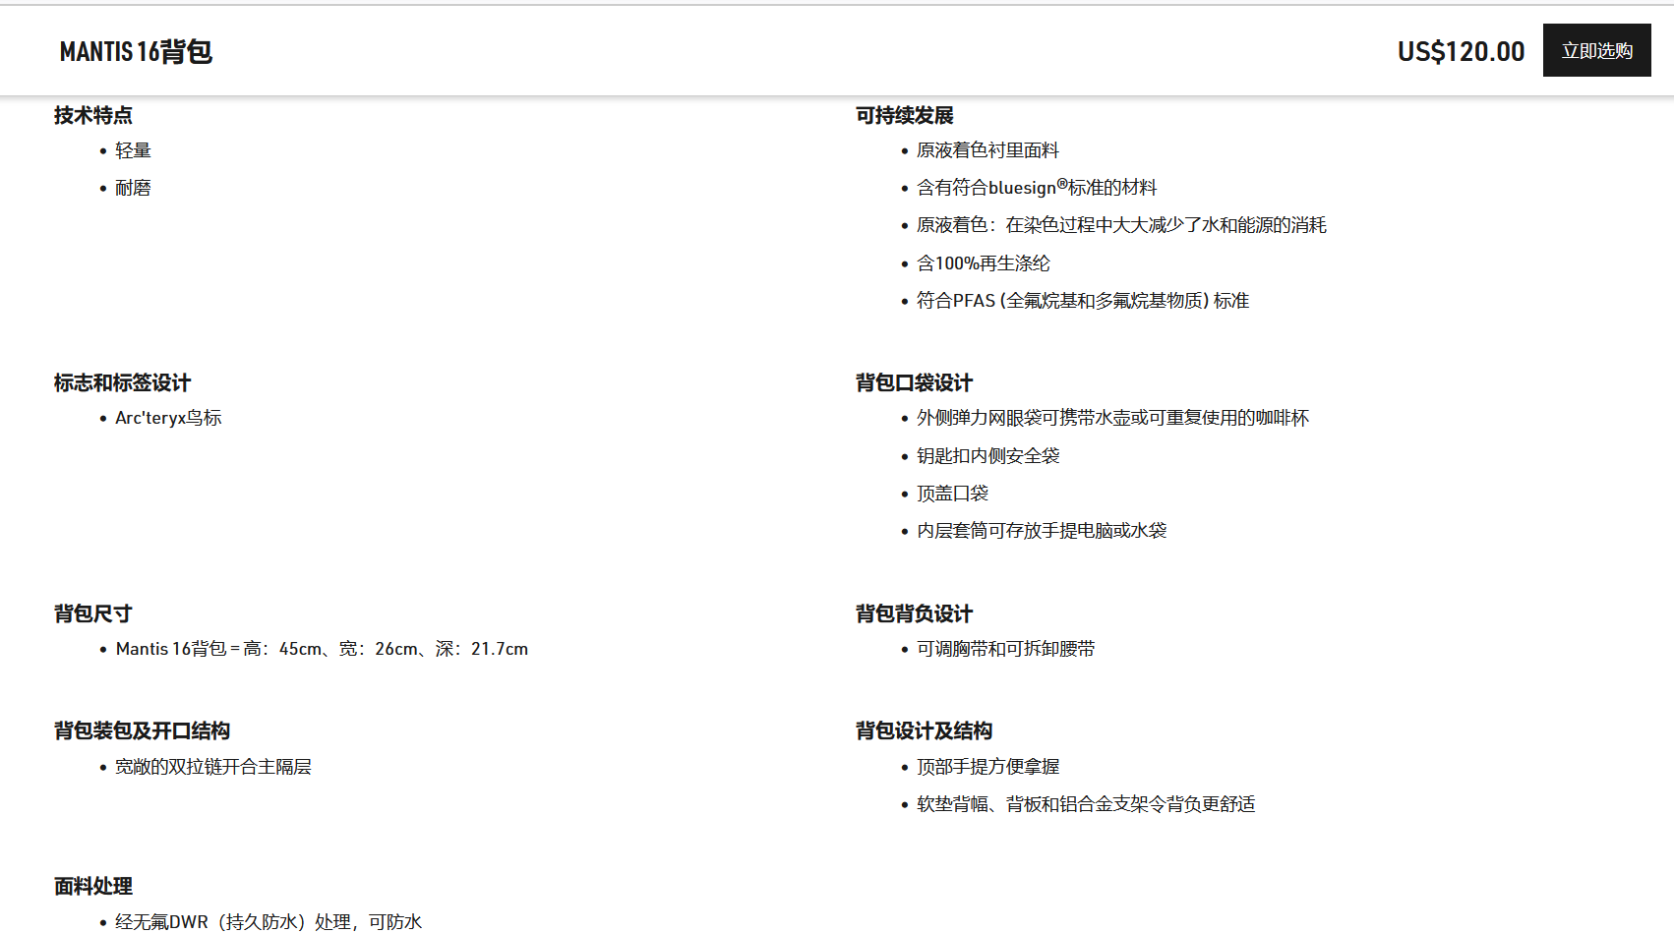1674x933 pixels.
Task: Select the 轻量 bullet text
Action: click(133, 150)
